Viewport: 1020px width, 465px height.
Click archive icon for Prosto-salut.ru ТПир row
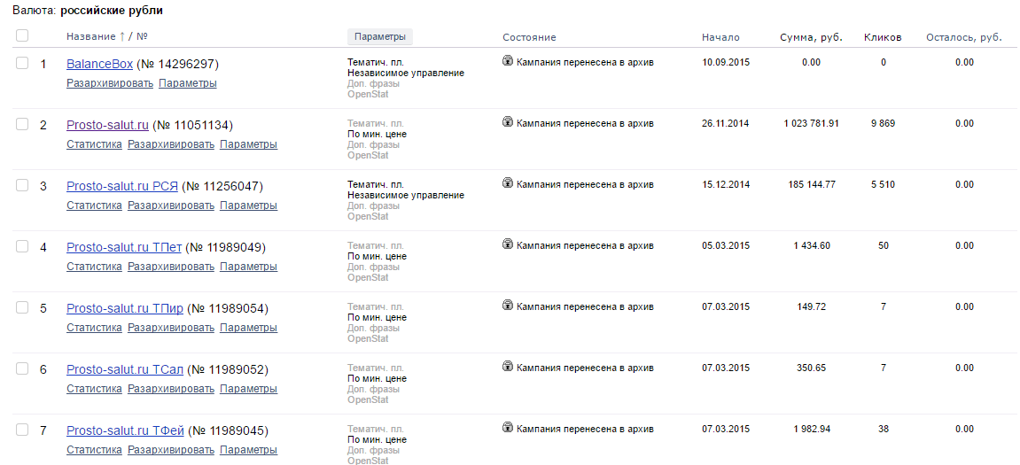tap(508, 306)
